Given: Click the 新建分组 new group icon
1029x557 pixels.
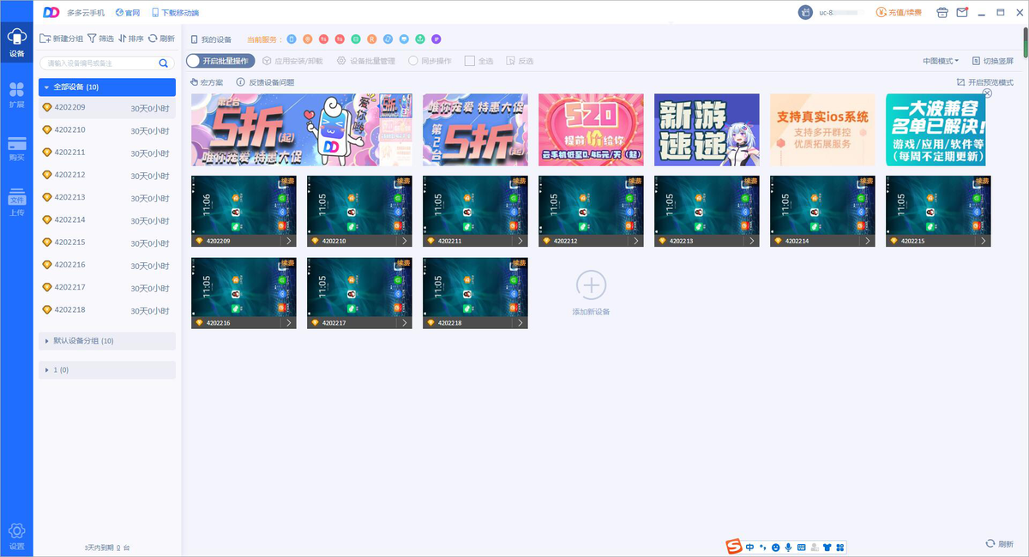Looking at the screenshot, I should click(45, 39).
